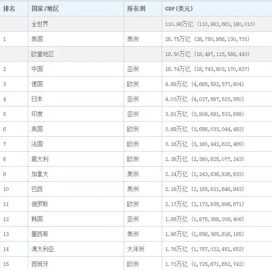This screenshot has width=272, height=270.
Task: Click the 排名 column header
Action: [9, 9]
